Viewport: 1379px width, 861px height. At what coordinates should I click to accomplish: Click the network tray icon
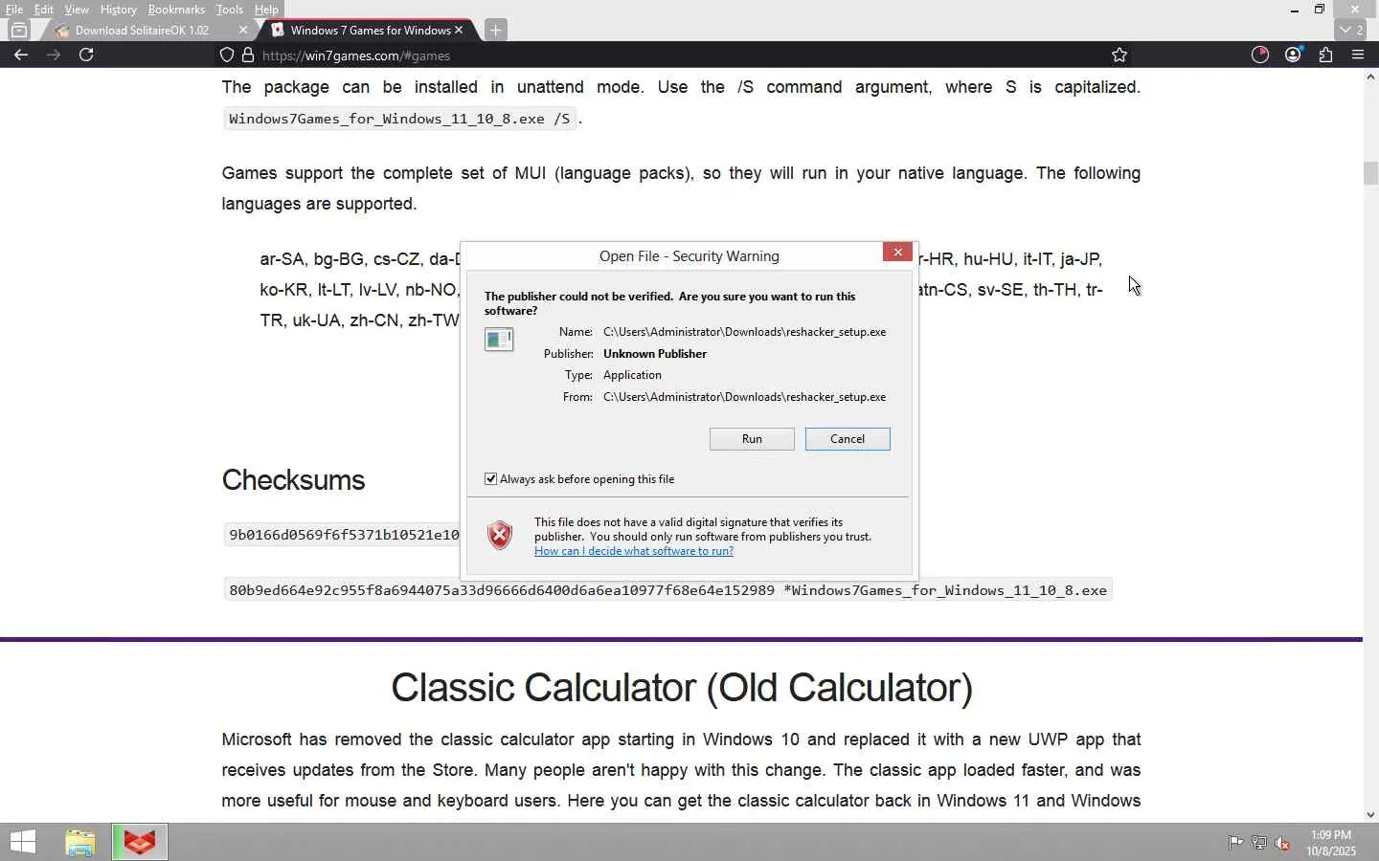(x=1259, y=843)
